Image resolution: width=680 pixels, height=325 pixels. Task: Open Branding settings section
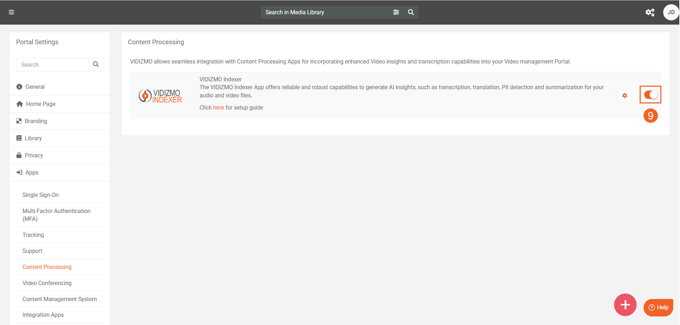click(x=36, y=121)
